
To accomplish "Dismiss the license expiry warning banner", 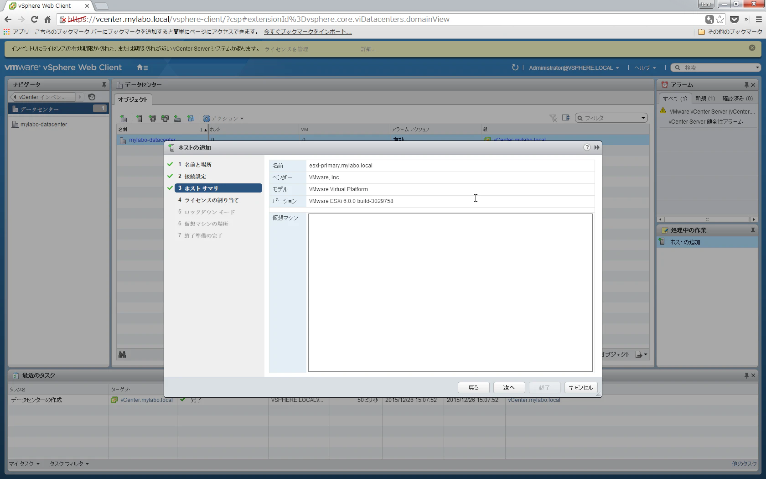I will (x=752, y=48).
